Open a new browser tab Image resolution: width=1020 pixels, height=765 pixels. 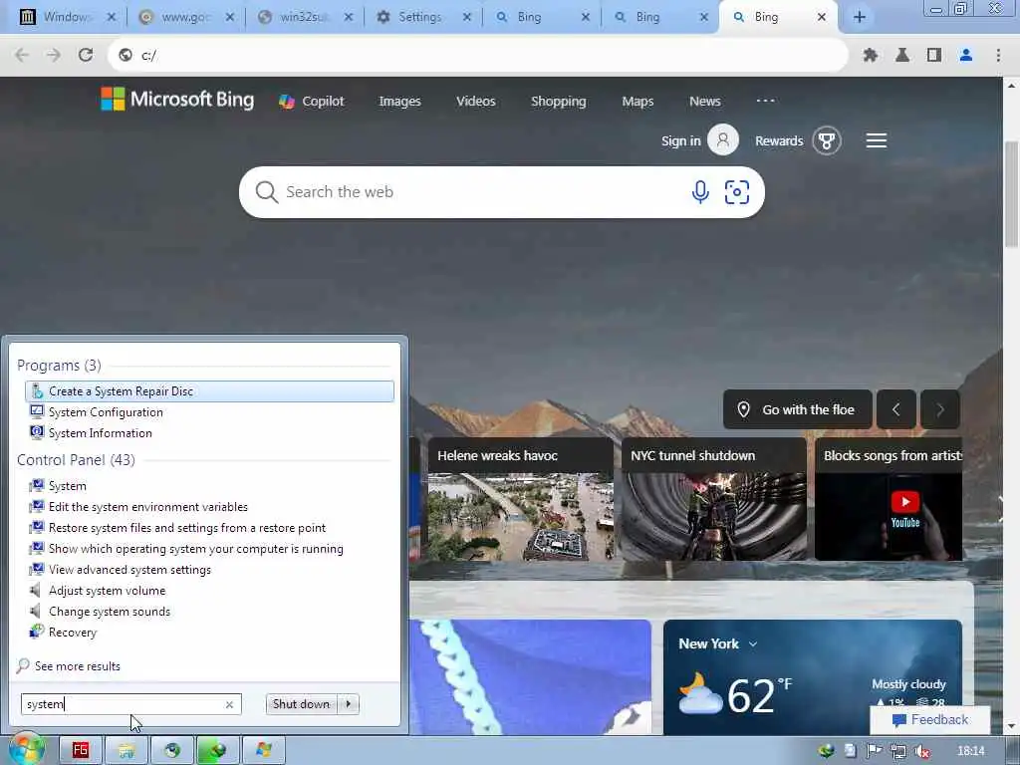coord(860,17)
